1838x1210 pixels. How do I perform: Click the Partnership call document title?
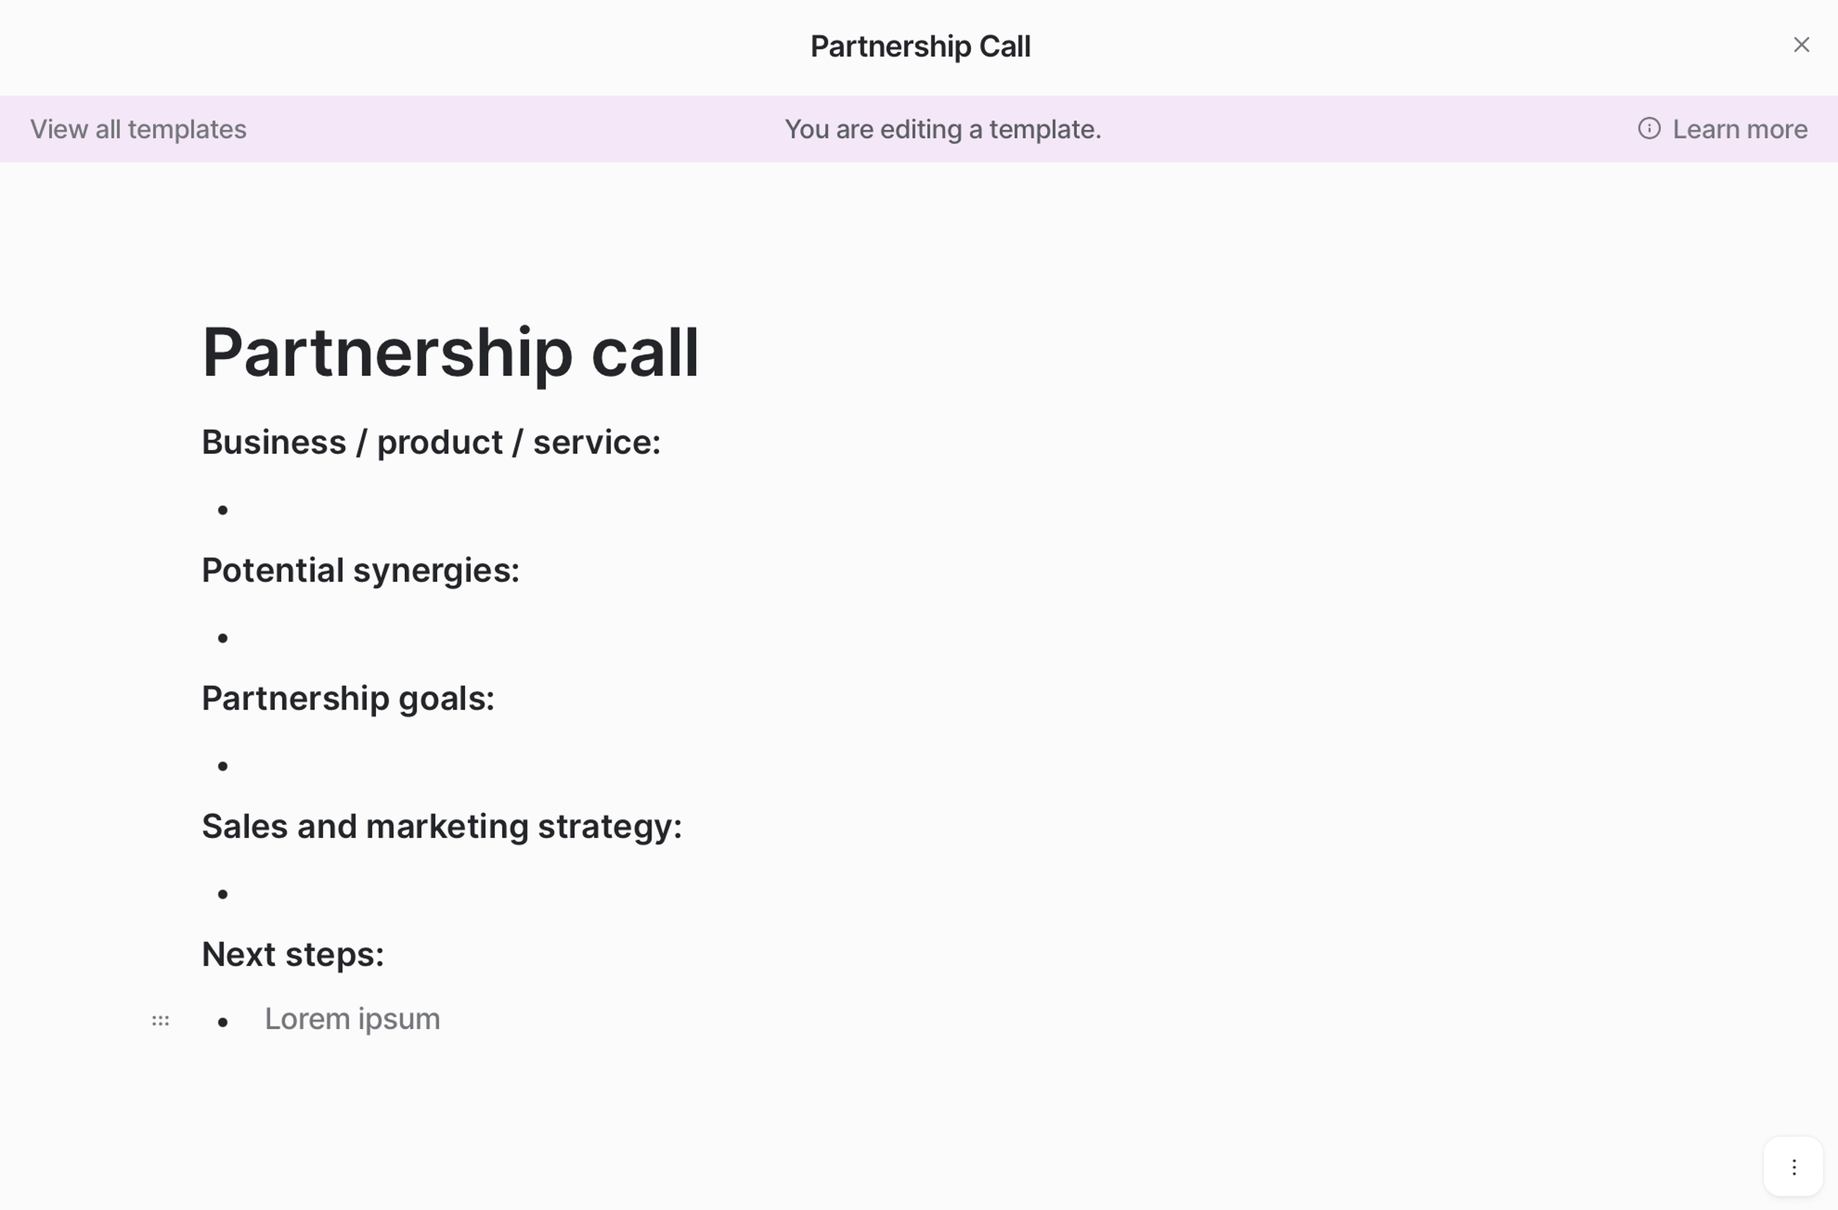click(x=450, y=353)
